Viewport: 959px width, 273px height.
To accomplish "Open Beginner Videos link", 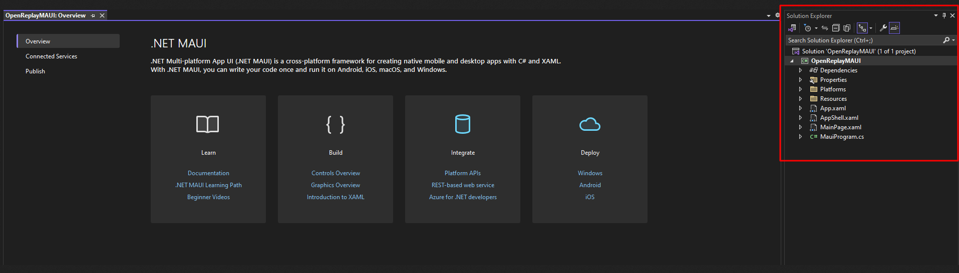I will tap(208, 197).
